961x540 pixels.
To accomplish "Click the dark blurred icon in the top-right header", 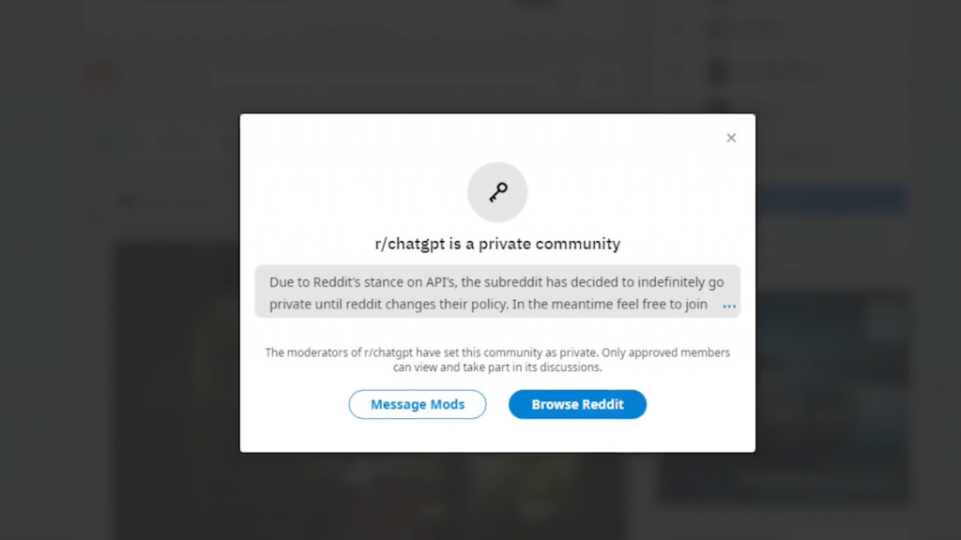I will click(718, 70).
